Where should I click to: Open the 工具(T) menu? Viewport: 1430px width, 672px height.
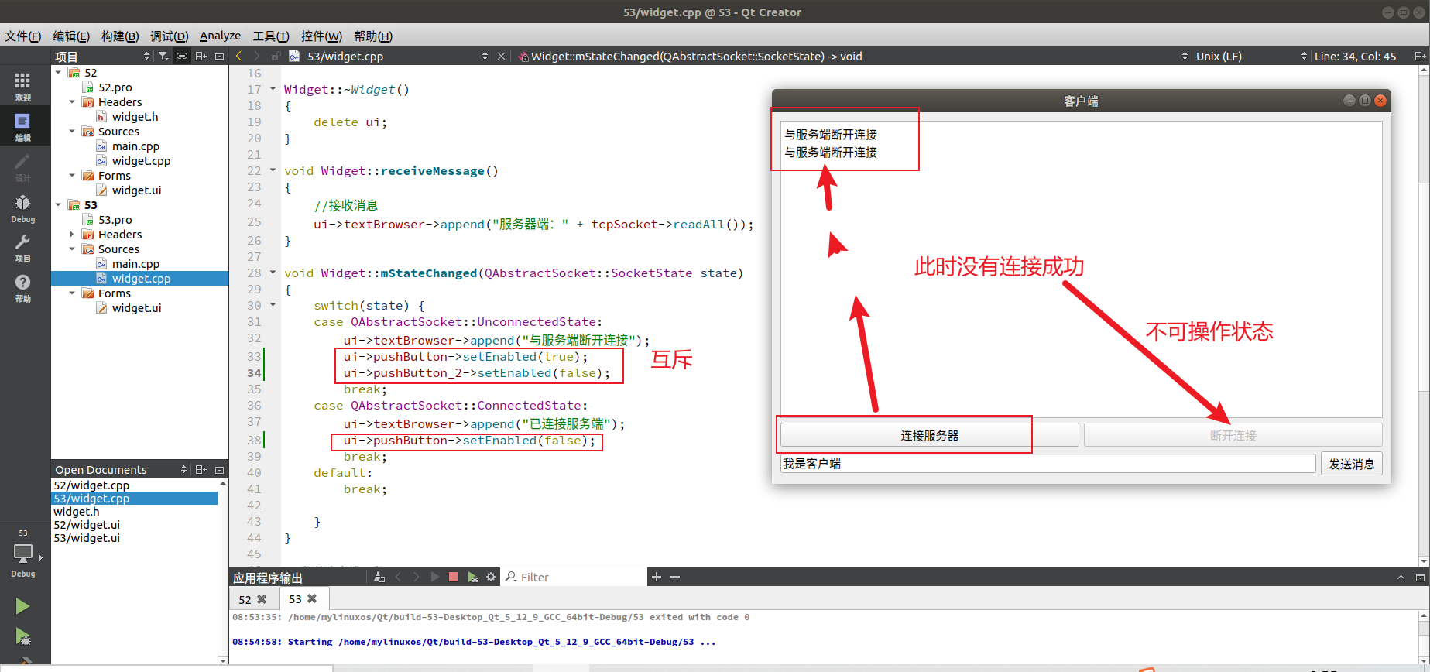point(271,36)
